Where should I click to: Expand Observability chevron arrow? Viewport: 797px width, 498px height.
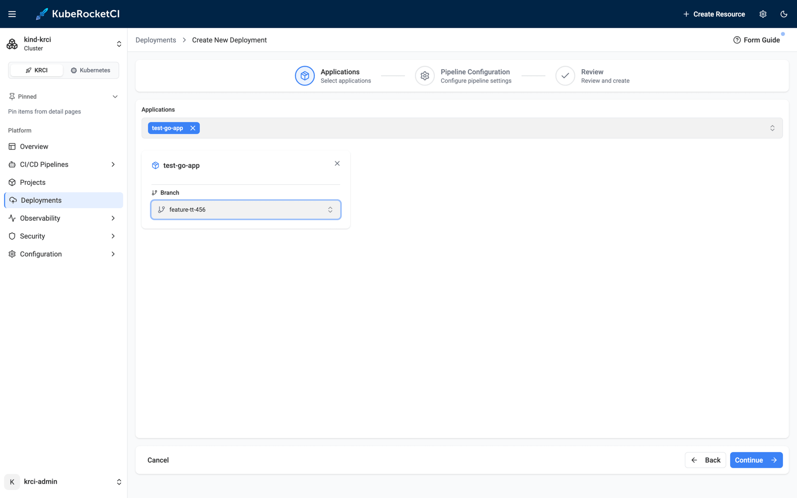coord(113,218)
